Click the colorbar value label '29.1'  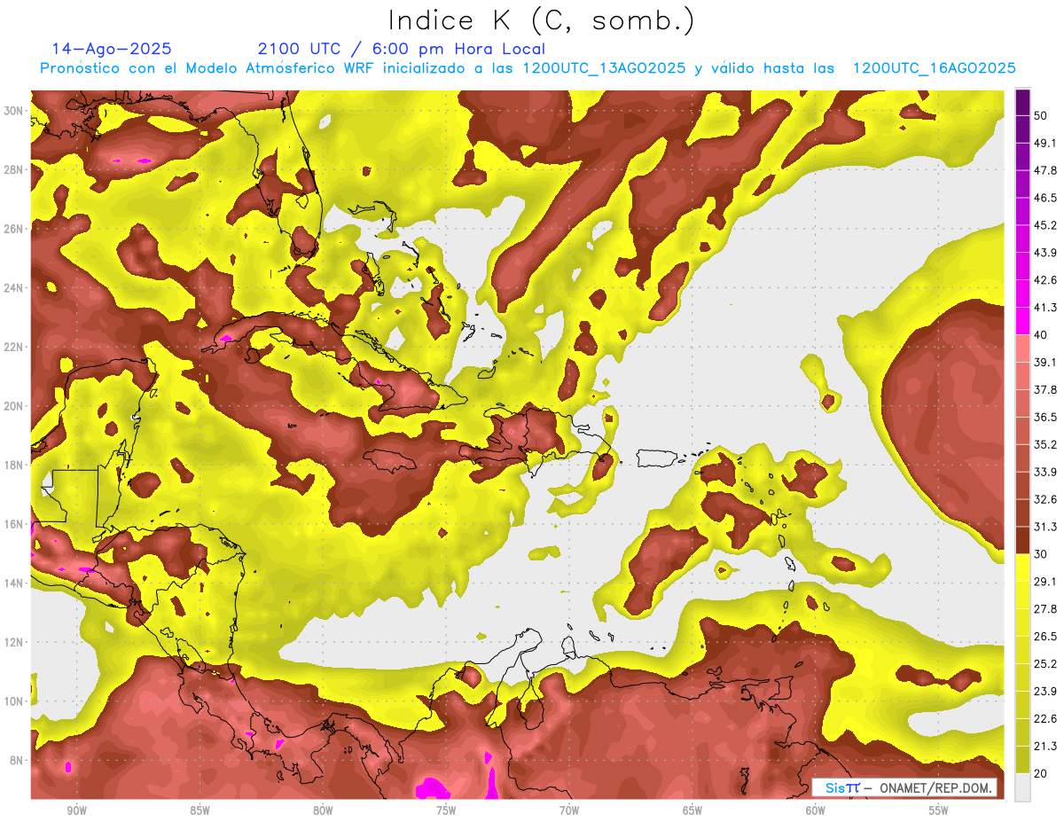pyautogui.click(x=1044, y=582)
